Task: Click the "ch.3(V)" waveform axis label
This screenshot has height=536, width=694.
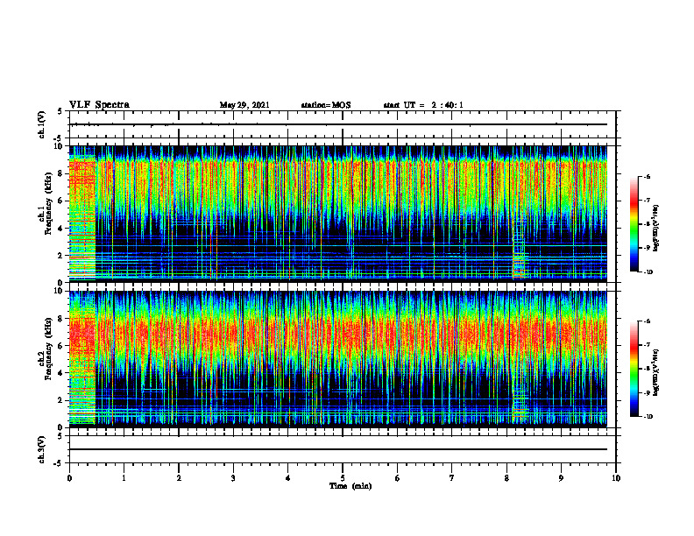Action: (42, 449)
